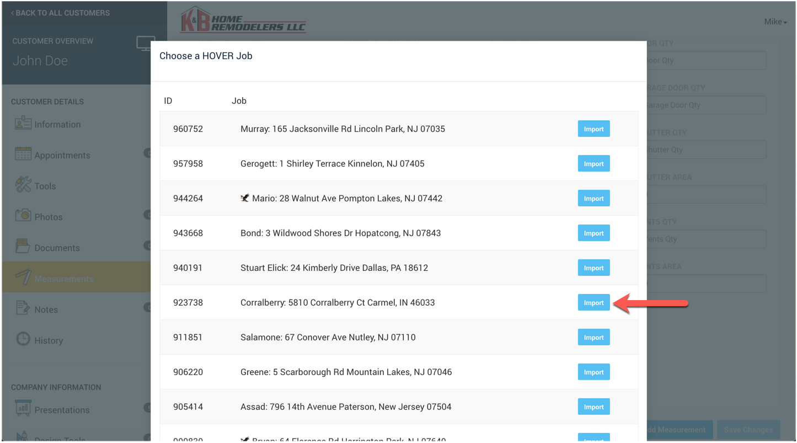Import the Bond Wildwood Shores job
Image resolution: width=797 pixels, height=443 pixels.
(x=593, y=233)
